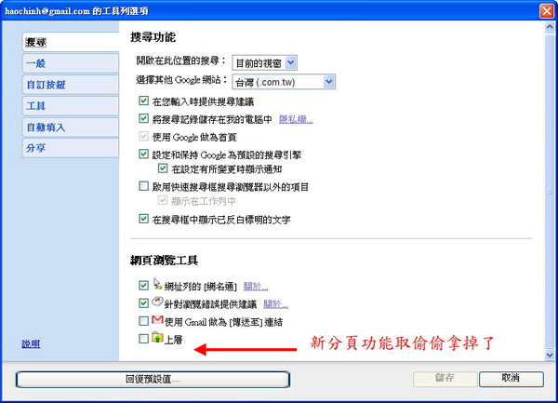
Task: Switch to the 分享 tab
Action: (71, 148)
